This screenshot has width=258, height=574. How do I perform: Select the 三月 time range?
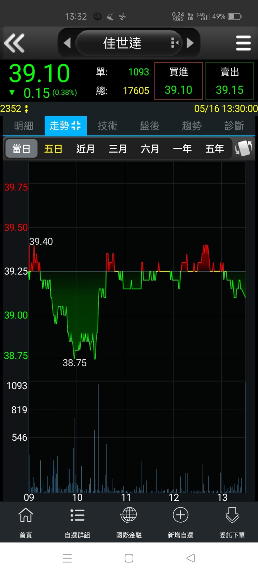point(118,149)
